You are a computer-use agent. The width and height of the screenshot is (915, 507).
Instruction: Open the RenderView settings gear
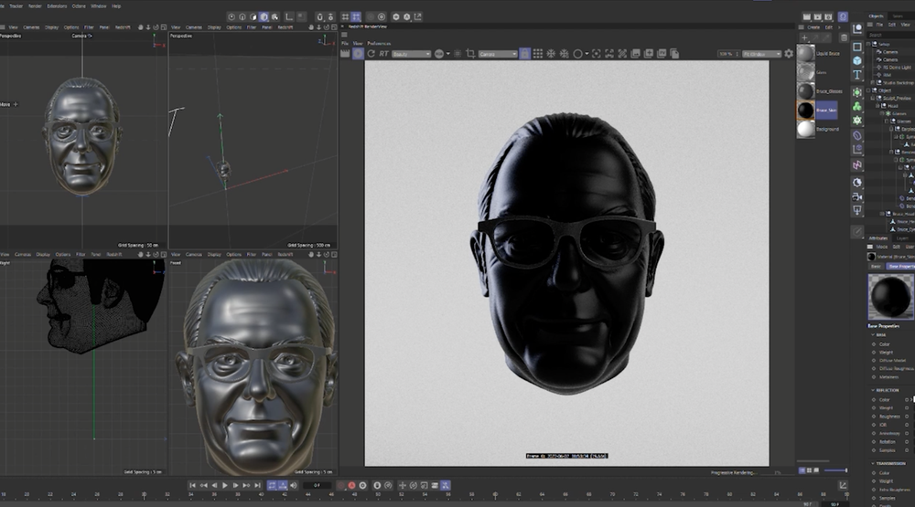(789, 54)
